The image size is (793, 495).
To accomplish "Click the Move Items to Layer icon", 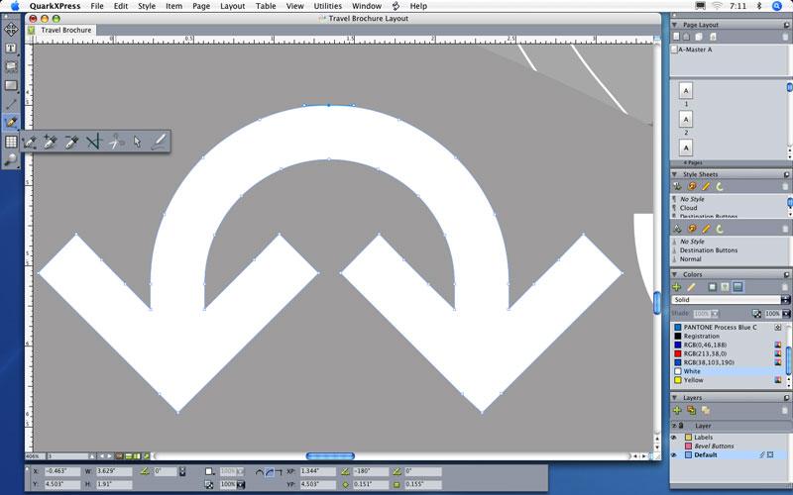I will coord(691,410).
